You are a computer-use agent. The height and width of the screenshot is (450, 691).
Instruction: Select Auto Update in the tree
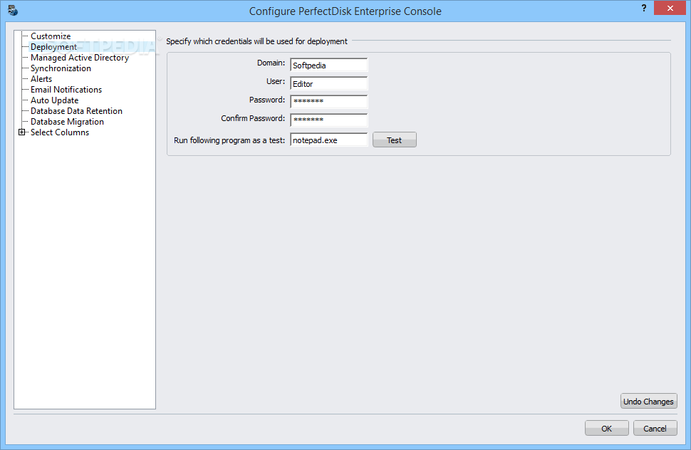pos(55,100)
